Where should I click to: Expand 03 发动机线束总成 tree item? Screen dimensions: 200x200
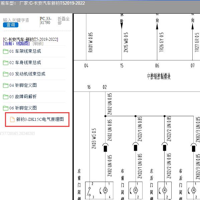[27, 74]
